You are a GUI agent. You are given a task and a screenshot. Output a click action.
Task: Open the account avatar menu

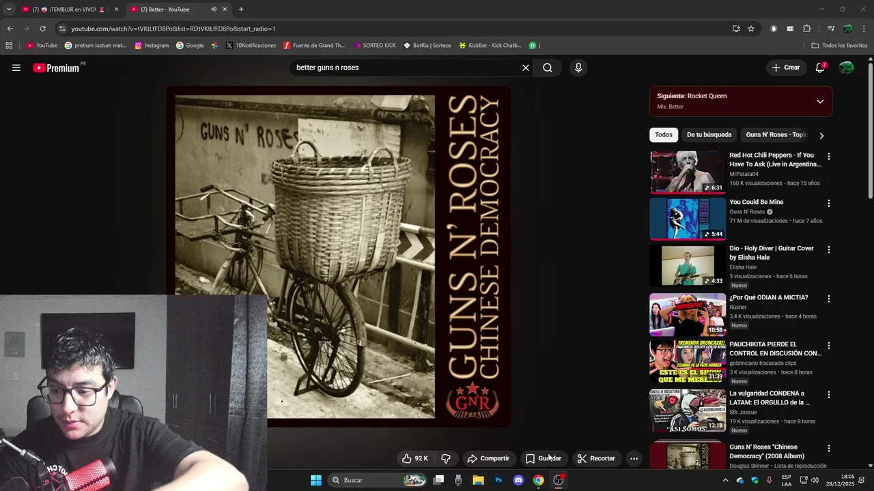coord(846,68)
